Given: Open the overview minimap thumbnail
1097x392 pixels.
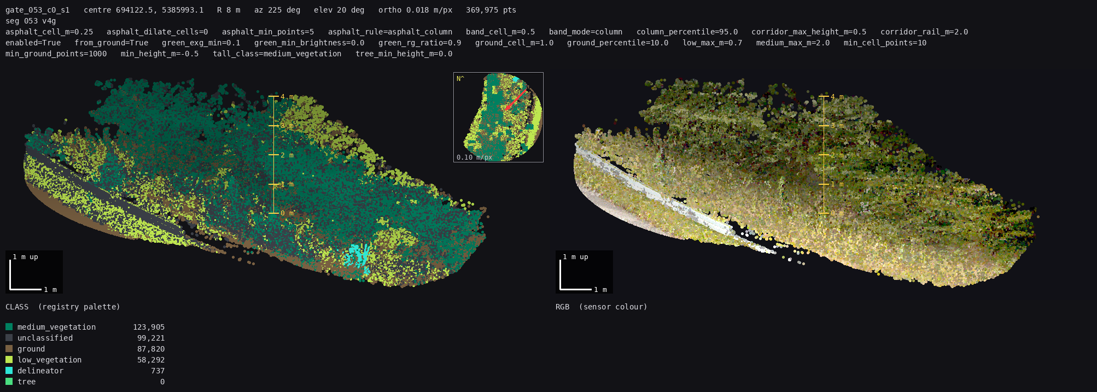Looking at the screenshot, I should click(x=498, y=117).
